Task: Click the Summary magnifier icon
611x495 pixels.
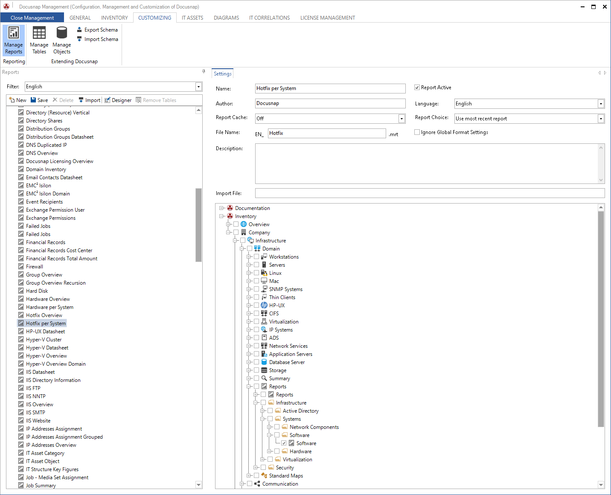Action: coord(264,378)
